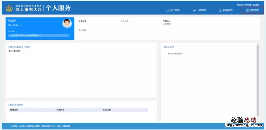This screenshot has width=266, height=130.
Task: Click the 办理时间 column header
Action: pyautogui.click(x=60, y=110)
